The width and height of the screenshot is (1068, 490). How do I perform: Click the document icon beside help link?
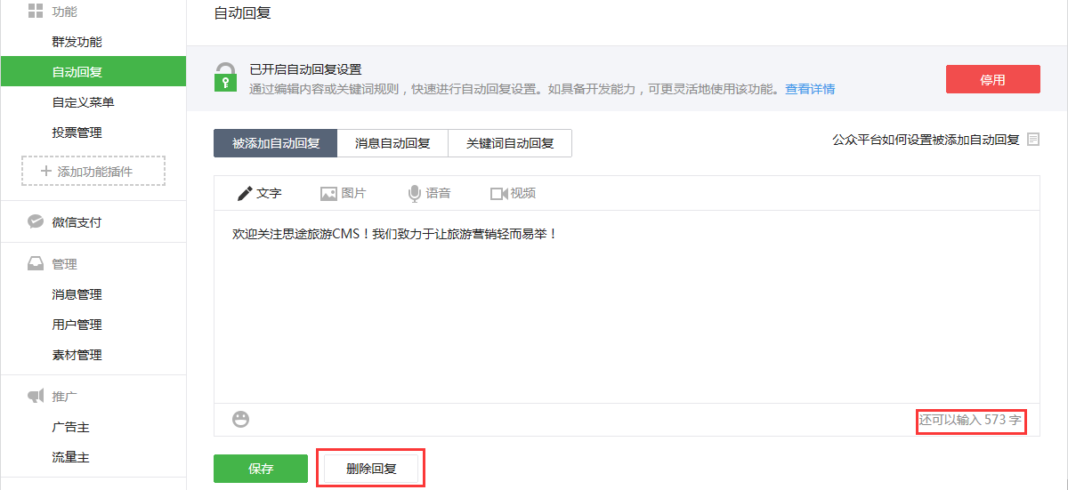tap(1033, 140)
